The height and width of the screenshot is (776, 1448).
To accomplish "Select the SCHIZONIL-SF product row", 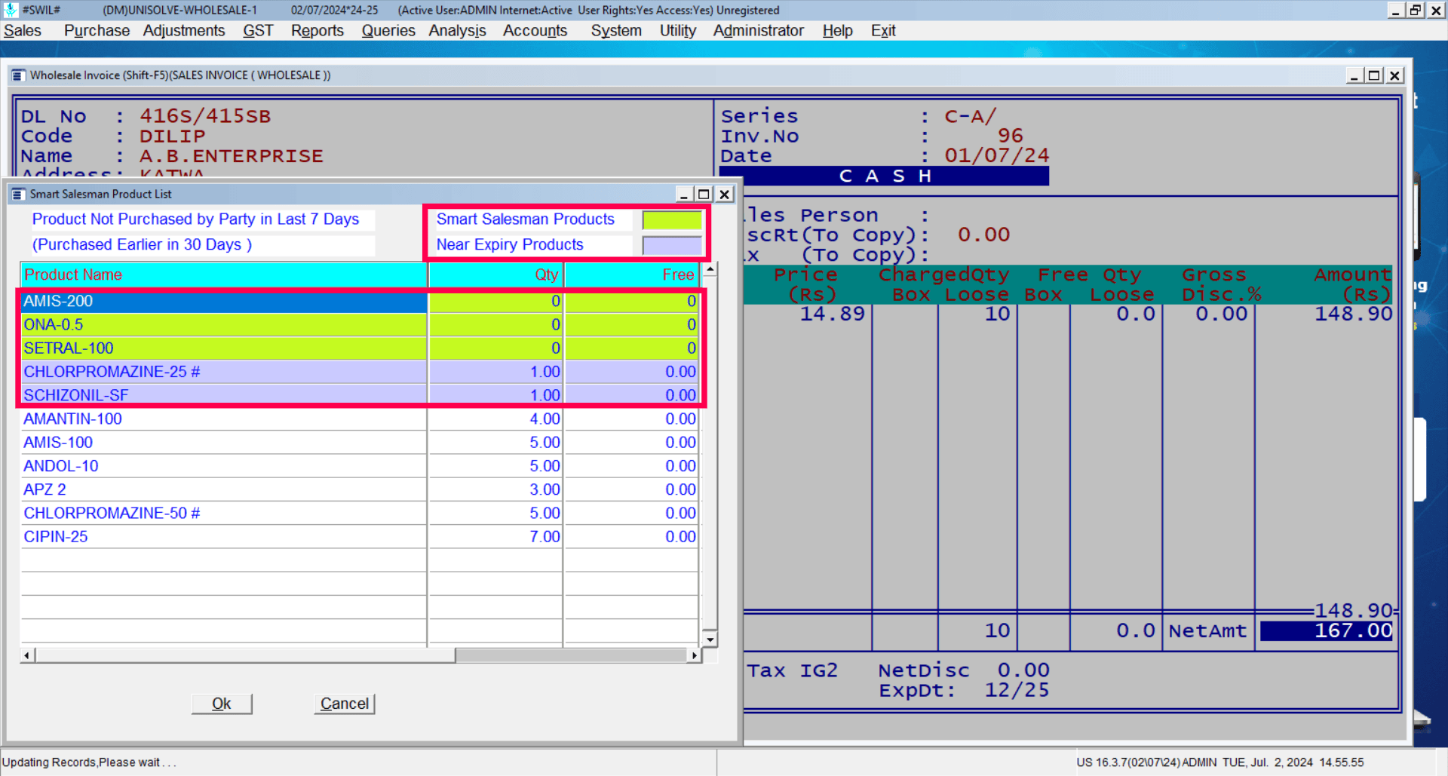I will (359, 395).
